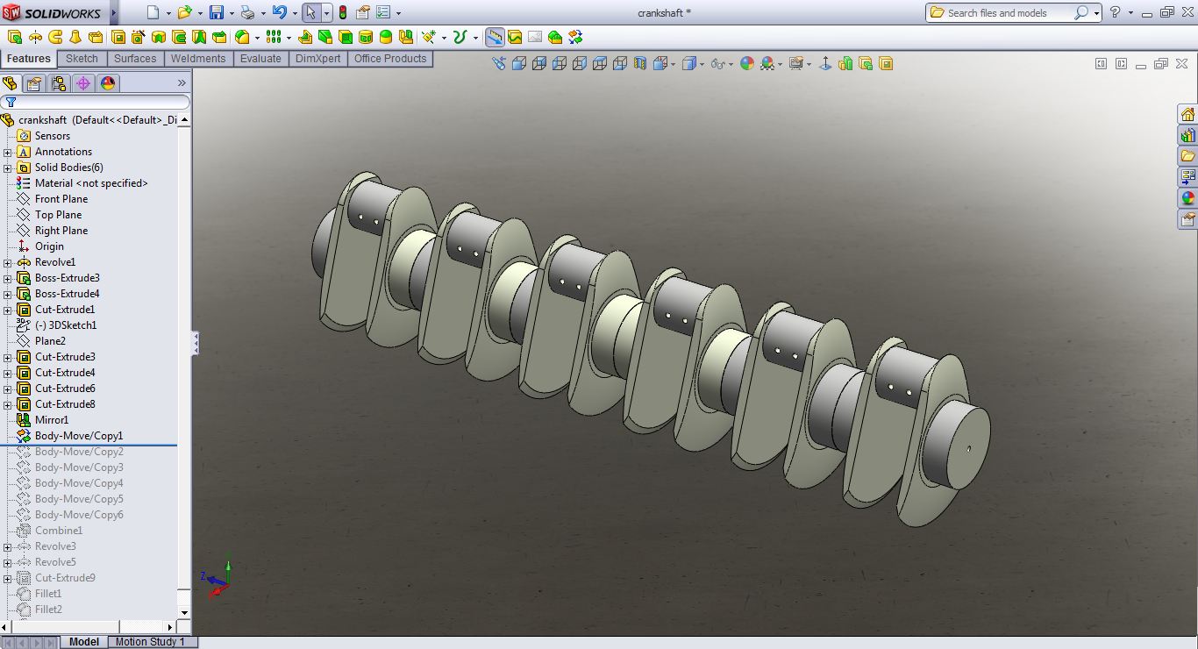
Task: Click the Save floppy disk icon
Action: tap(216, 12)
